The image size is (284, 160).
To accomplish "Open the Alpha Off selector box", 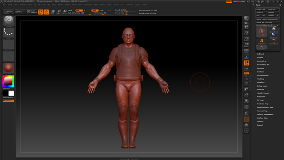I will point(8,45).
